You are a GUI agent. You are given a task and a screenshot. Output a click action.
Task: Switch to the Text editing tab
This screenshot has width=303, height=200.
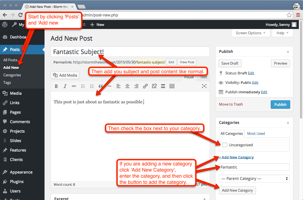(x=203, y=77)
